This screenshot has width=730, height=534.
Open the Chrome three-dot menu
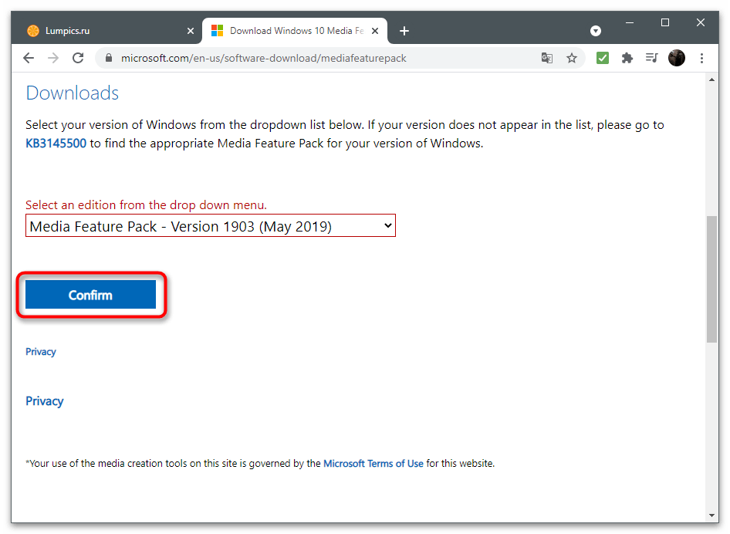[701, 58]
